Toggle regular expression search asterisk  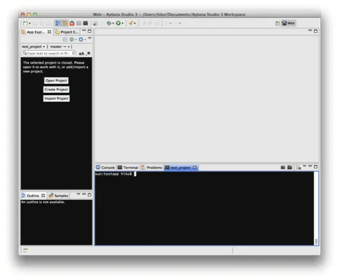(x=88, y=53)
